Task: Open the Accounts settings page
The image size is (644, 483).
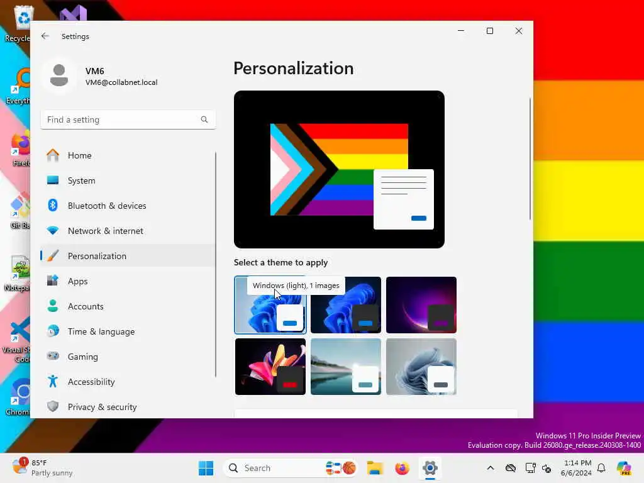Action: [x=128, y=306]
